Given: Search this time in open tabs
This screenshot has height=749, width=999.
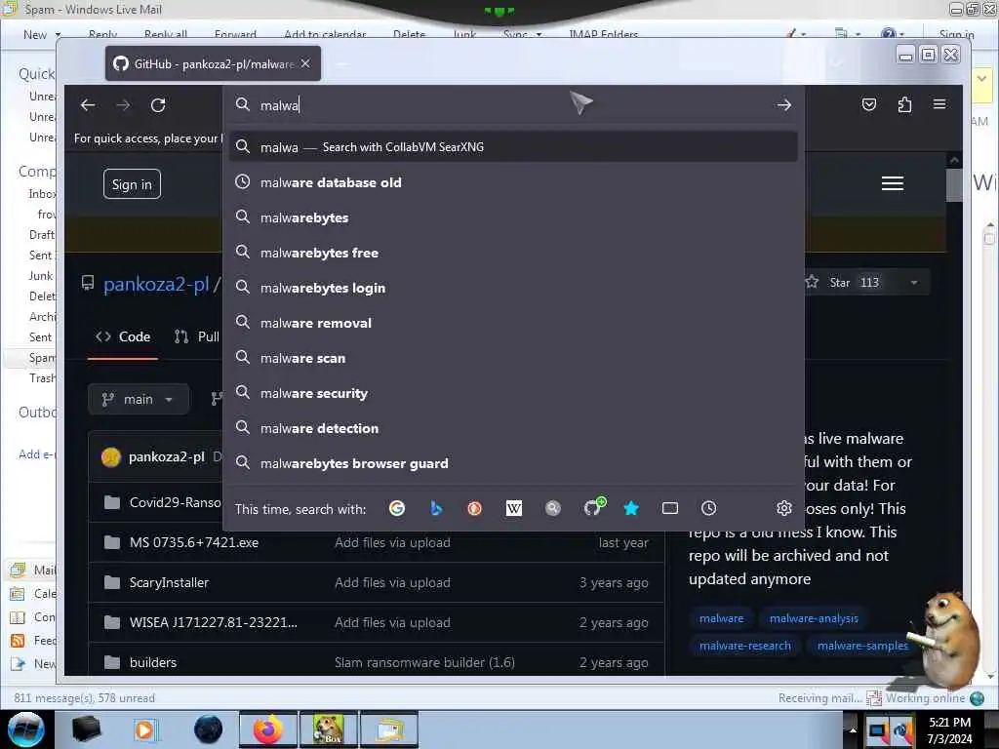Looking at the screenshot, I should [x=669, y=508].
